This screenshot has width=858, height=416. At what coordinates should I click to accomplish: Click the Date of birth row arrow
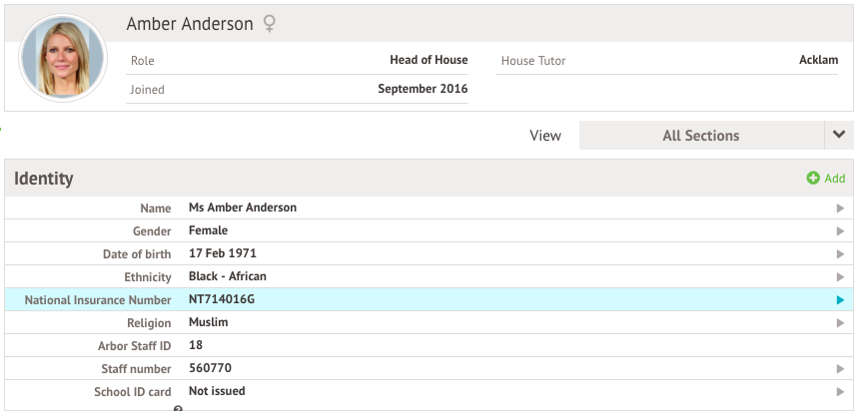(840, 254)
